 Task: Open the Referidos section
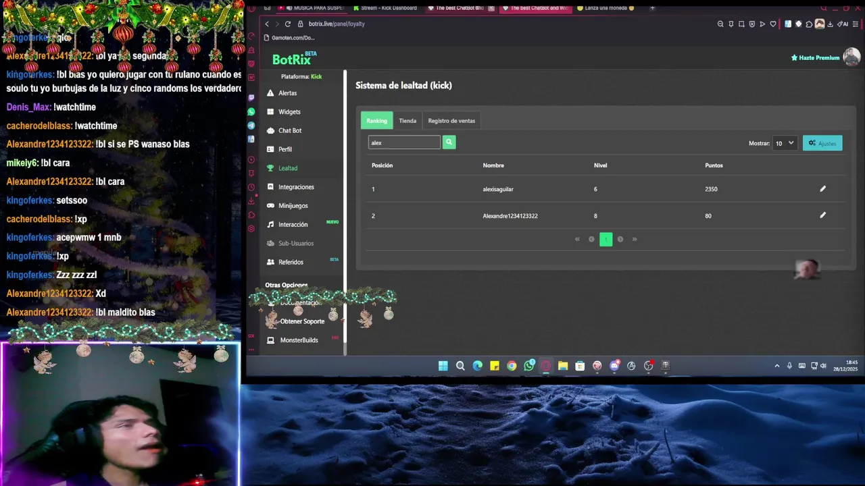coord(285,262)
